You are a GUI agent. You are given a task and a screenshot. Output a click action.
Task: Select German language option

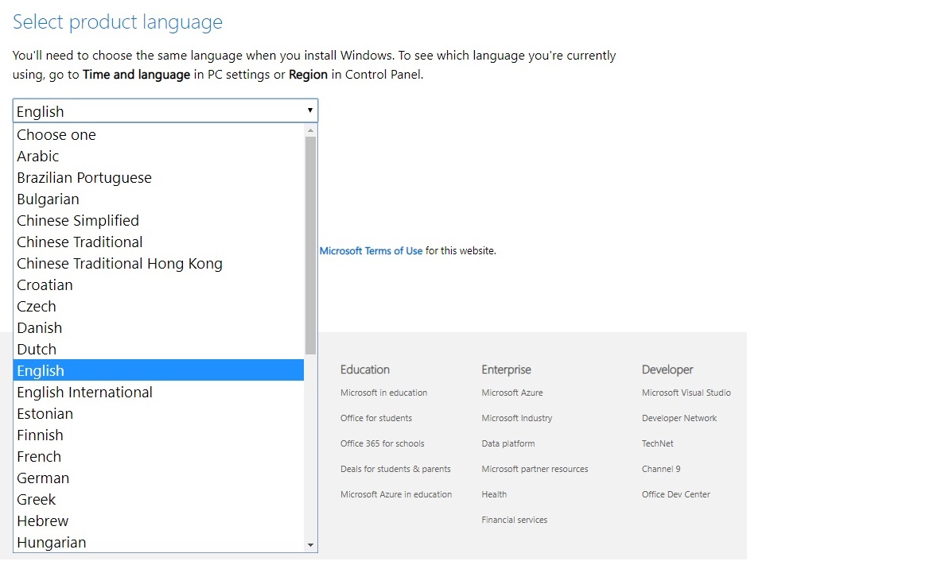click(43, 478)
